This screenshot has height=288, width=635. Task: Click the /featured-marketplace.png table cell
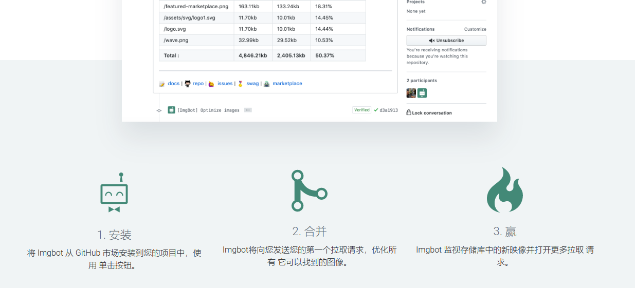(197, 7)
